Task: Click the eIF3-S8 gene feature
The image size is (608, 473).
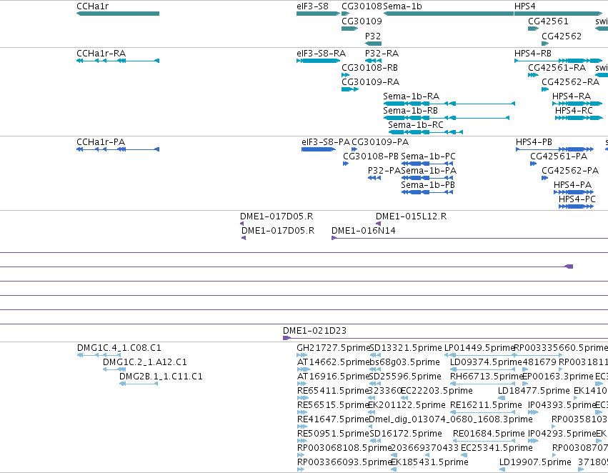Action: 318,14
